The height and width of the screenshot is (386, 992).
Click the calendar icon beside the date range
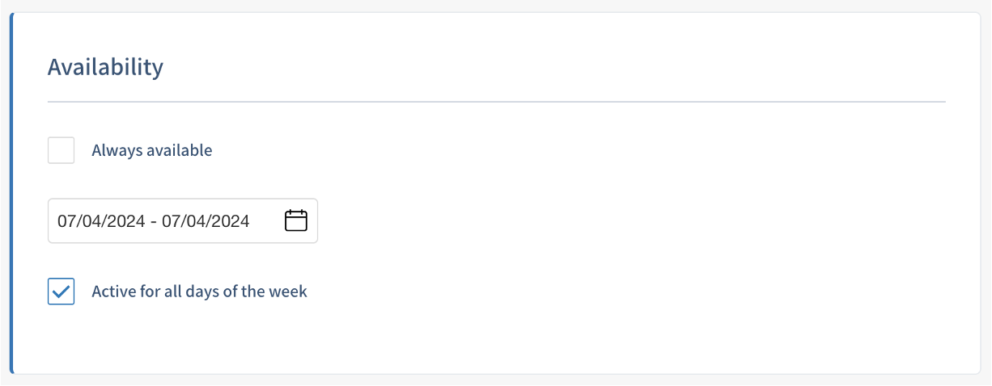[x=296, y=220]
